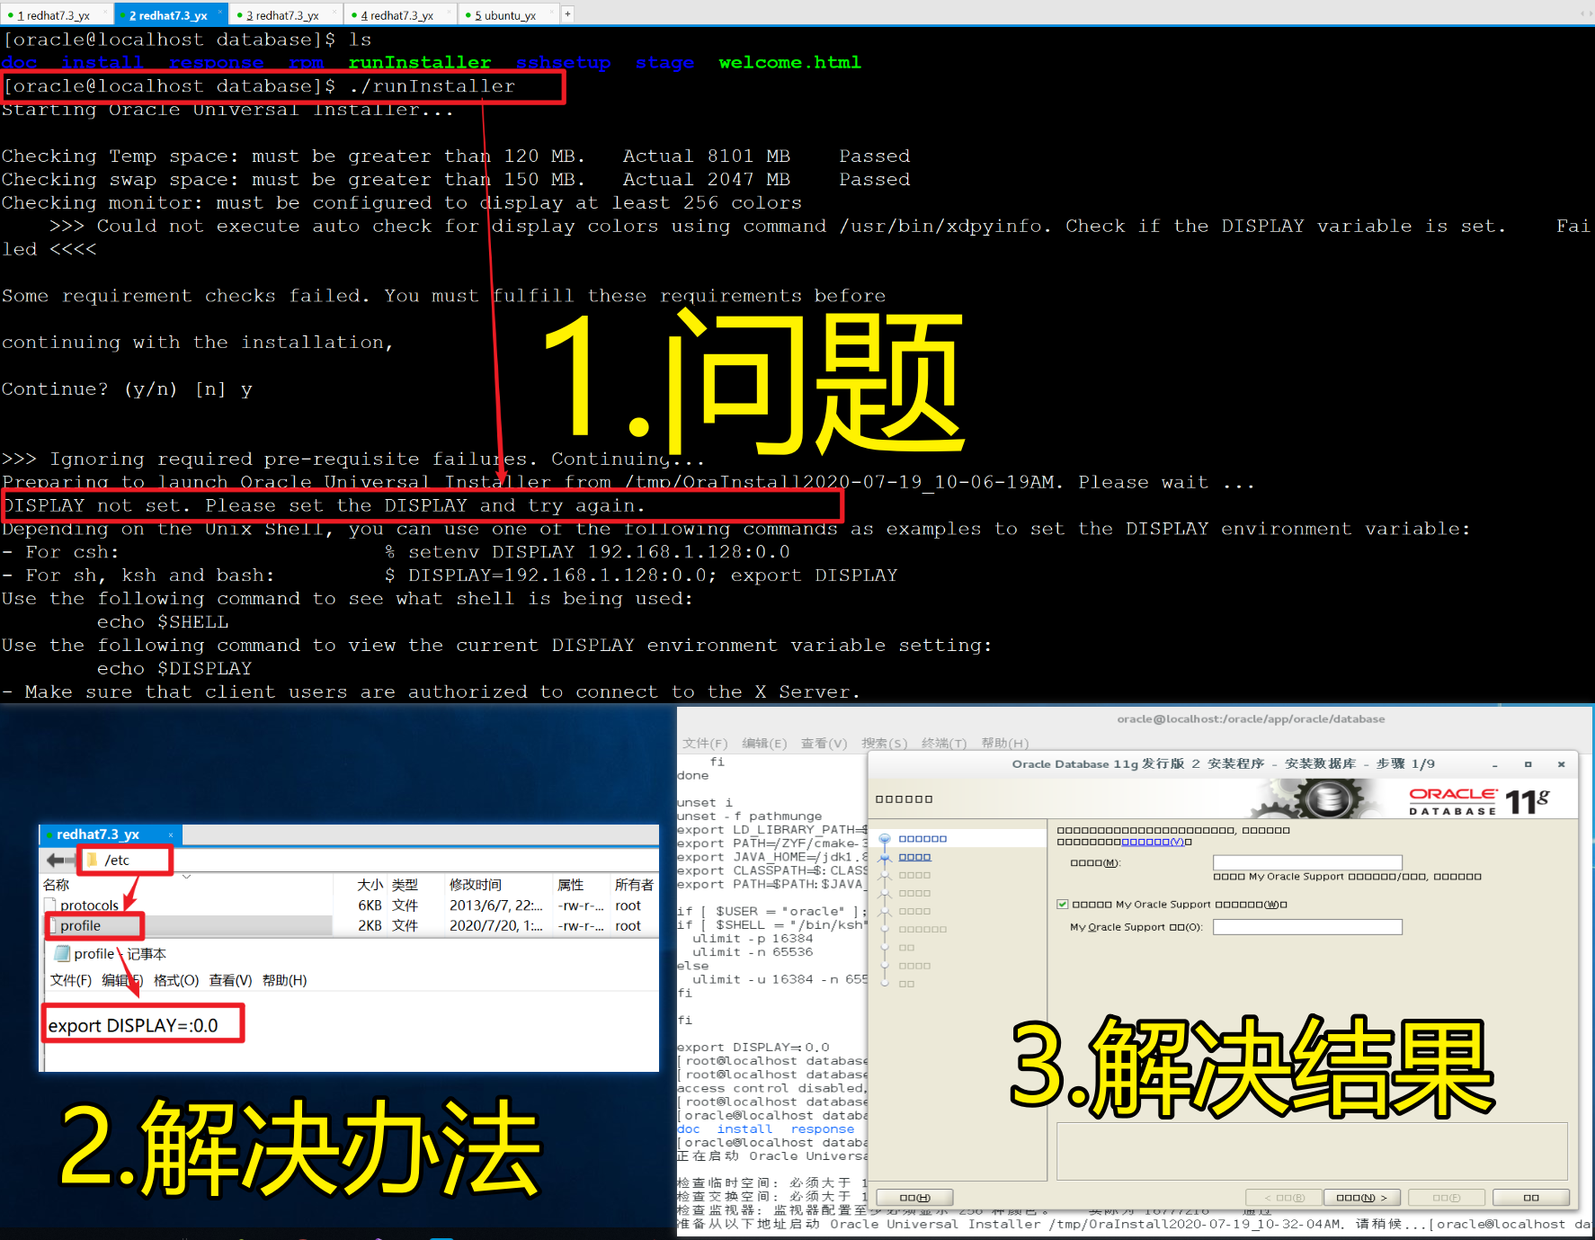
Task: Maximize the Oracle Database 11g installer window
Action: (1528, 764)
